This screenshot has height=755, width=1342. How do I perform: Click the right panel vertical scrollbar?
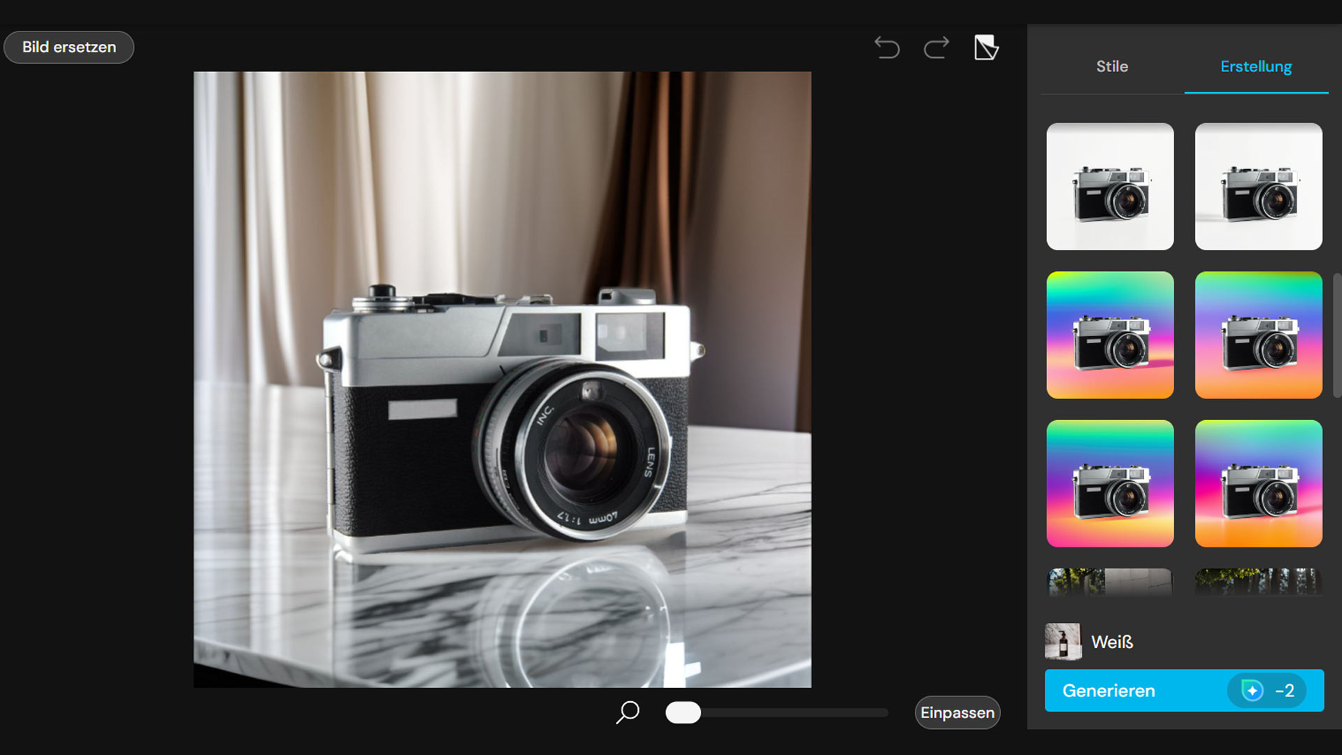pos(1336,336)
